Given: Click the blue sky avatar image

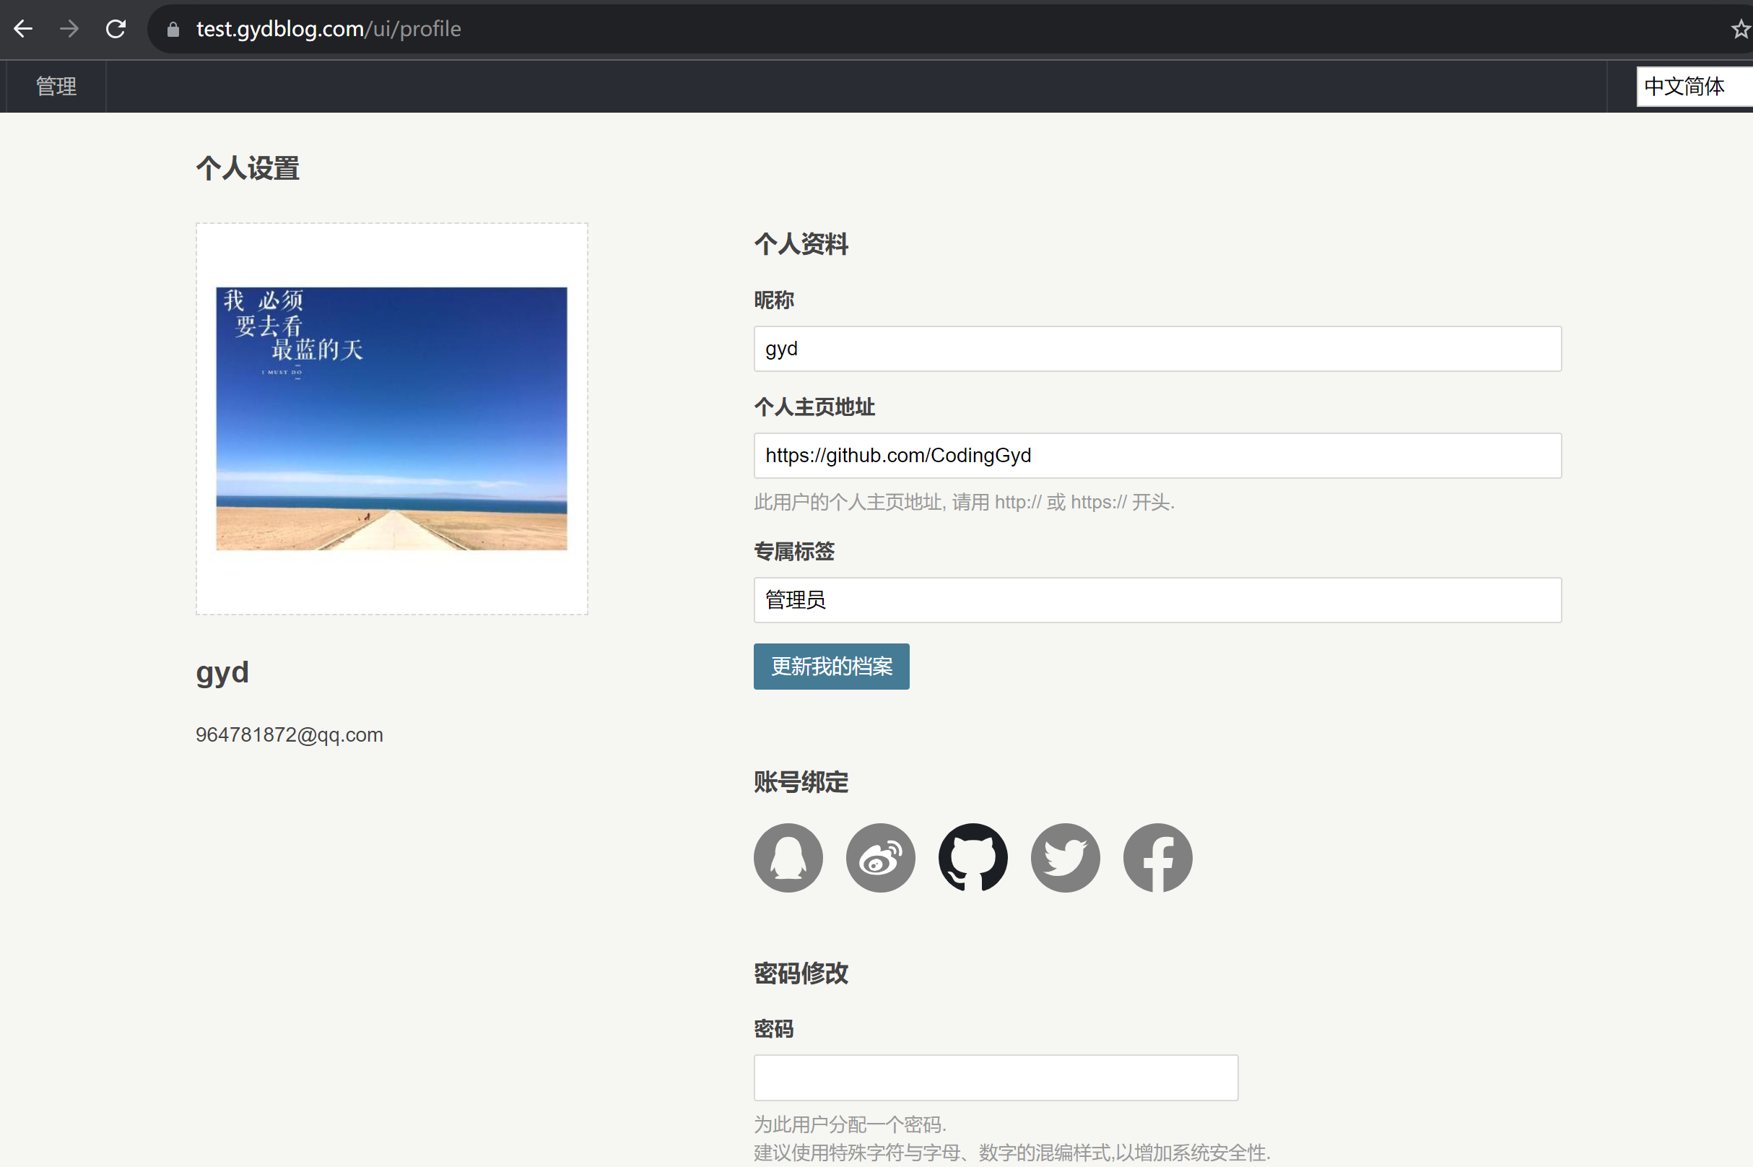Looking at the screenshot, I should [x=391, y=418].
